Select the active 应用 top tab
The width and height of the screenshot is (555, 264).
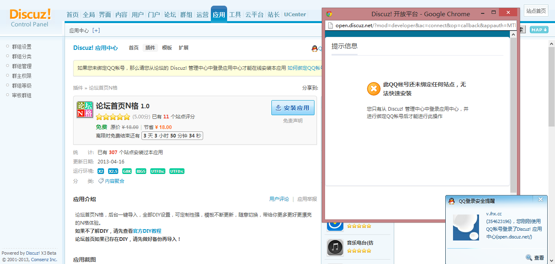coord(219,15)
